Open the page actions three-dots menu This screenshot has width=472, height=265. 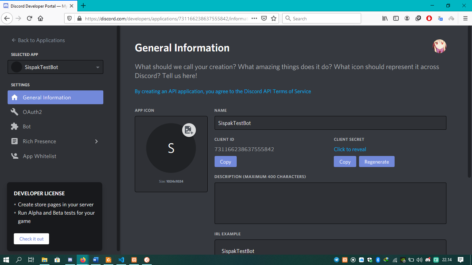(x=254, y=19)
